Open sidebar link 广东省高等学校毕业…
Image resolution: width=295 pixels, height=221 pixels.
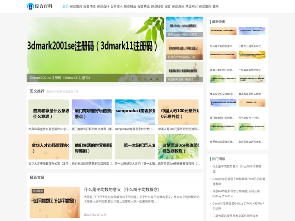251,70
